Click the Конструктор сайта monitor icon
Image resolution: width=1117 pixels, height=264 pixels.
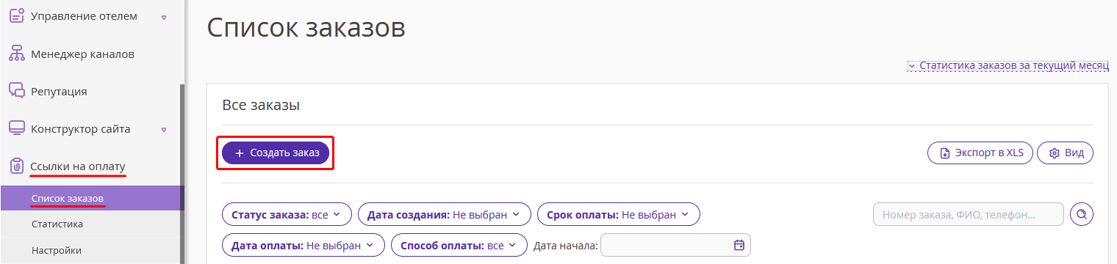coord(16,128)
